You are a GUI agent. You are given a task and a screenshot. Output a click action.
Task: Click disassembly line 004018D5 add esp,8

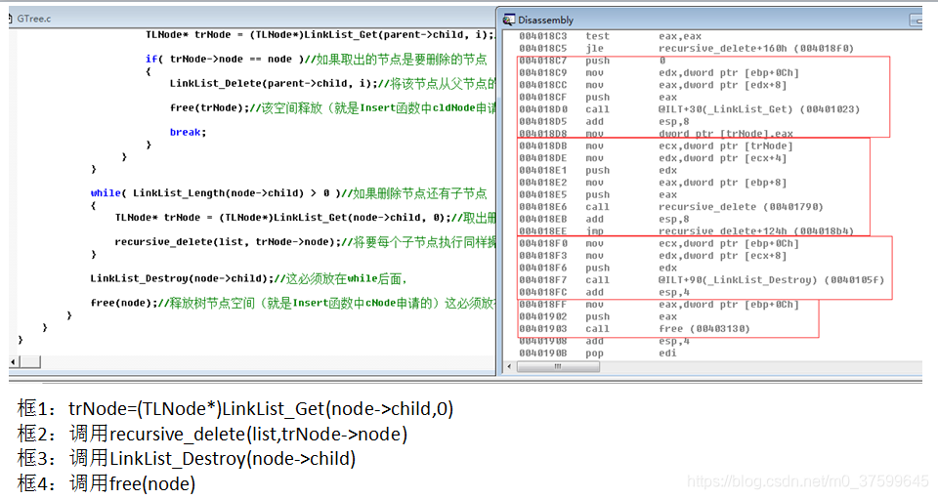(x=604, y=121)
